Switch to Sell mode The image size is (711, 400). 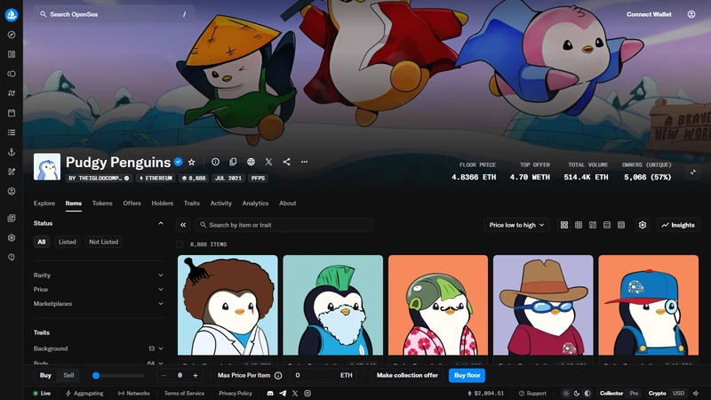[x=68, y=375]
